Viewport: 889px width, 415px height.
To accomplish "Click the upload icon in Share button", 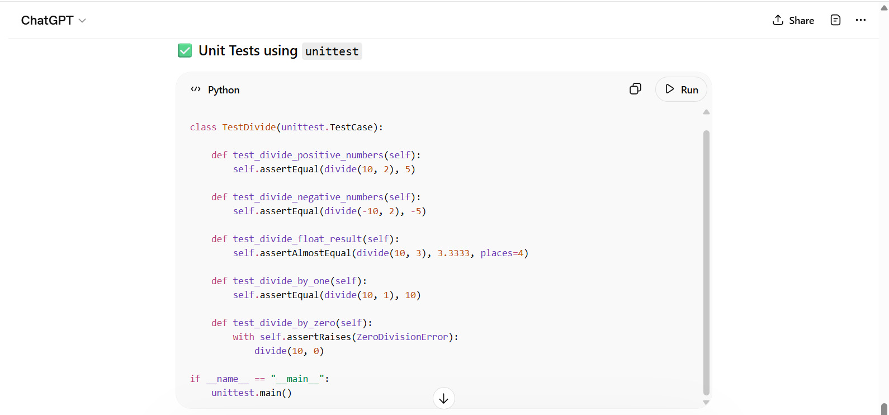I will pos(778,20).
